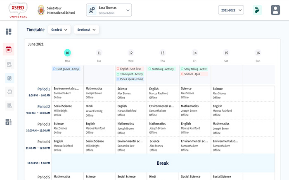Screen dimensions: 289x180
Task: Open the dashboard grid icon in sidebar
Action: click(9, 31)
